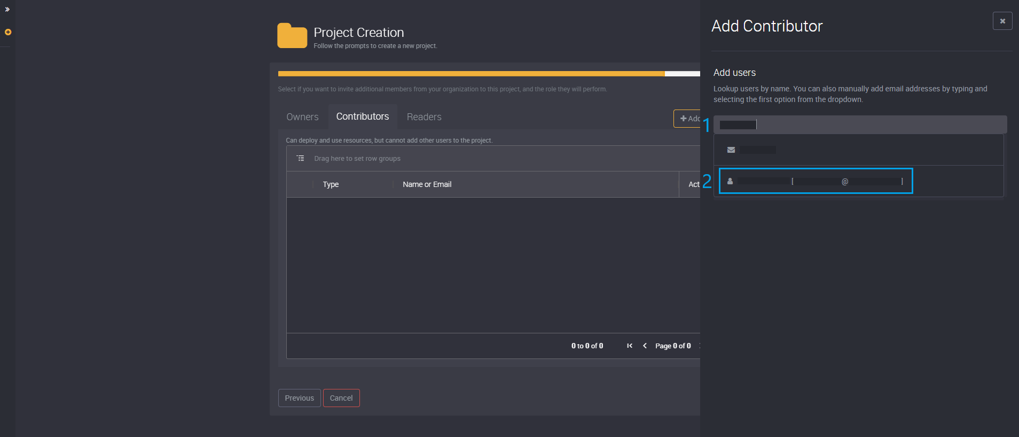Click the Page 0 of 0 indicator
This screenshot has height=437, width=1019.
click(673, 346)
